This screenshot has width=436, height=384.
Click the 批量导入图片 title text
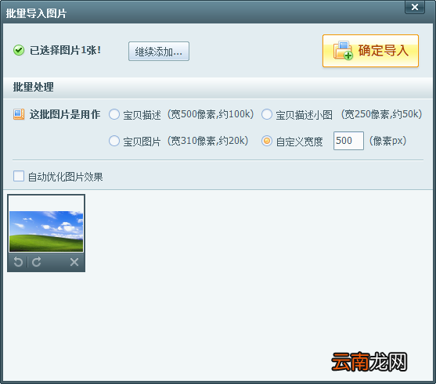(x=36, y=13)
